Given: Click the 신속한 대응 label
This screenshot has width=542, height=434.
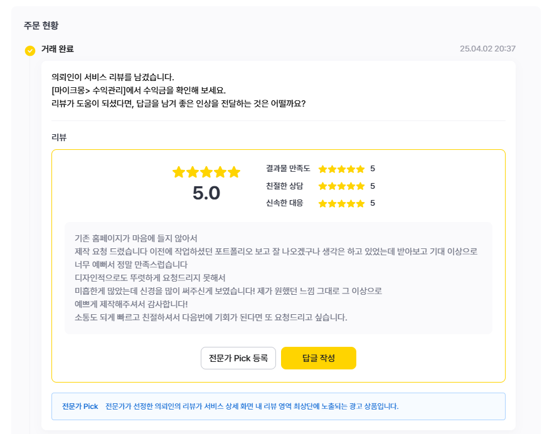Looking at the screenshot, I should tap(284, 203).
